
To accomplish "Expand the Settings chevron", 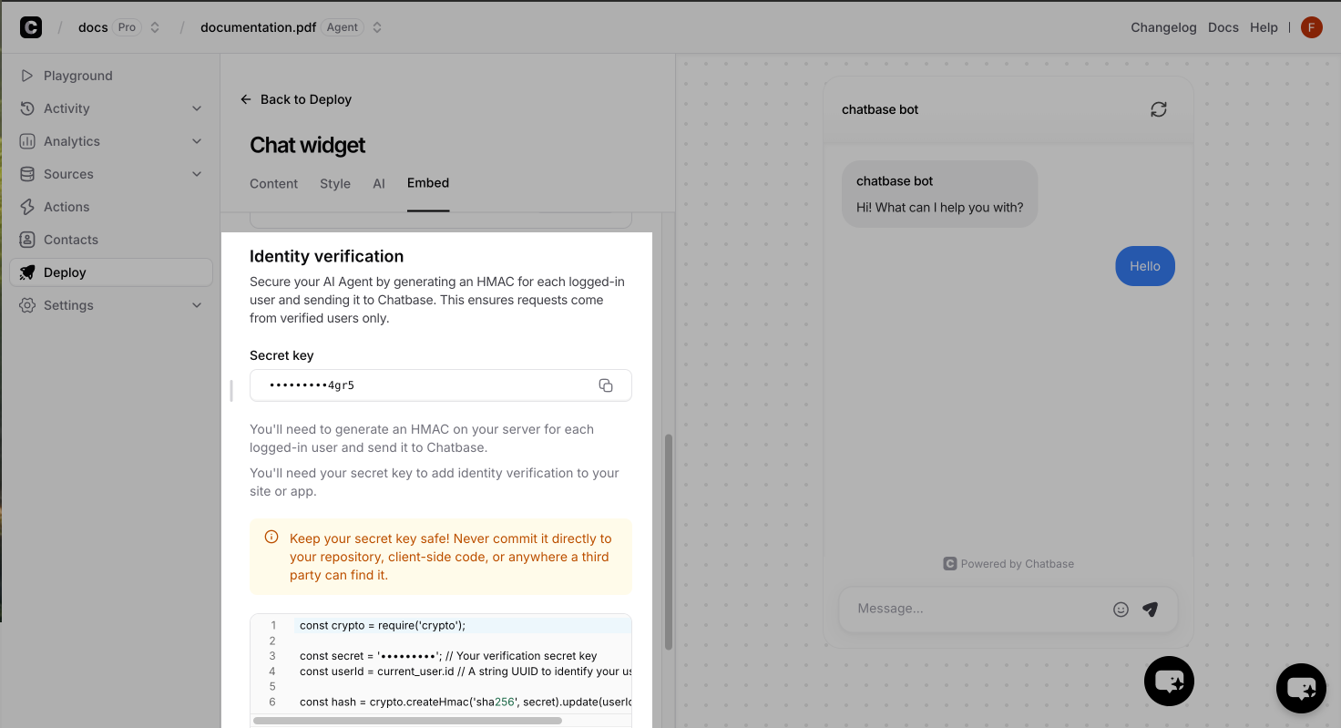I will coord(197,305).
